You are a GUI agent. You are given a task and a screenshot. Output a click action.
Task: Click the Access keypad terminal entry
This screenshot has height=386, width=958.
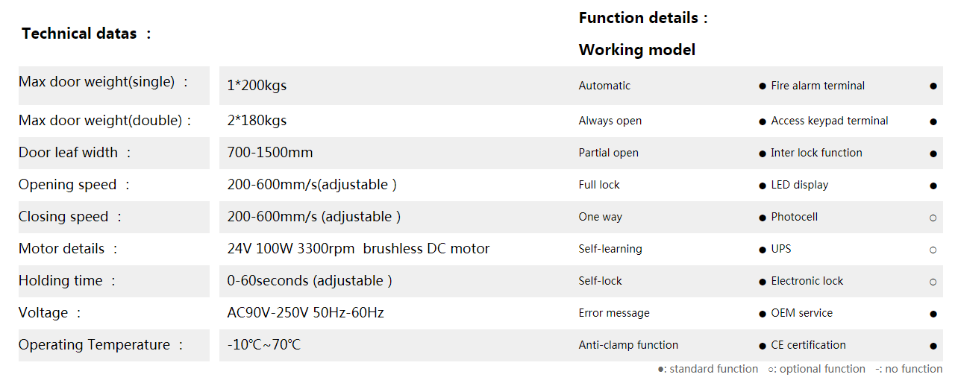(x=829, y=121)
